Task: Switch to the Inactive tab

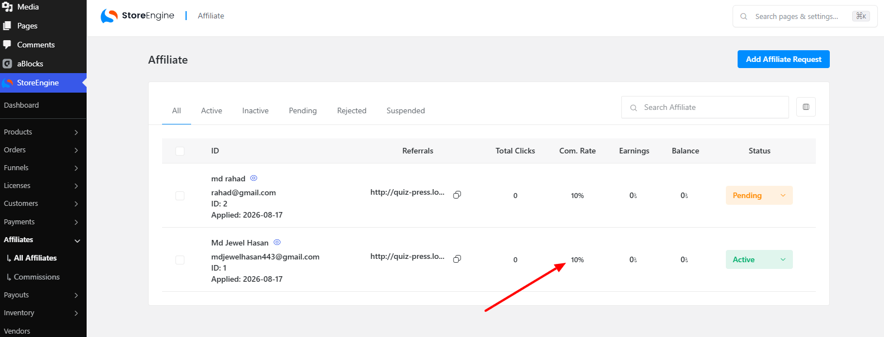Action: (255, 110)
